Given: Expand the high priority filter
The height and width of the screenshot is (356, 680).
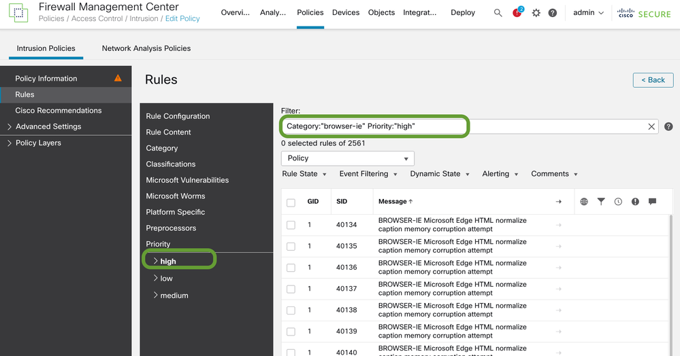Looking at the screenshot, I should (x=156, y=261).
